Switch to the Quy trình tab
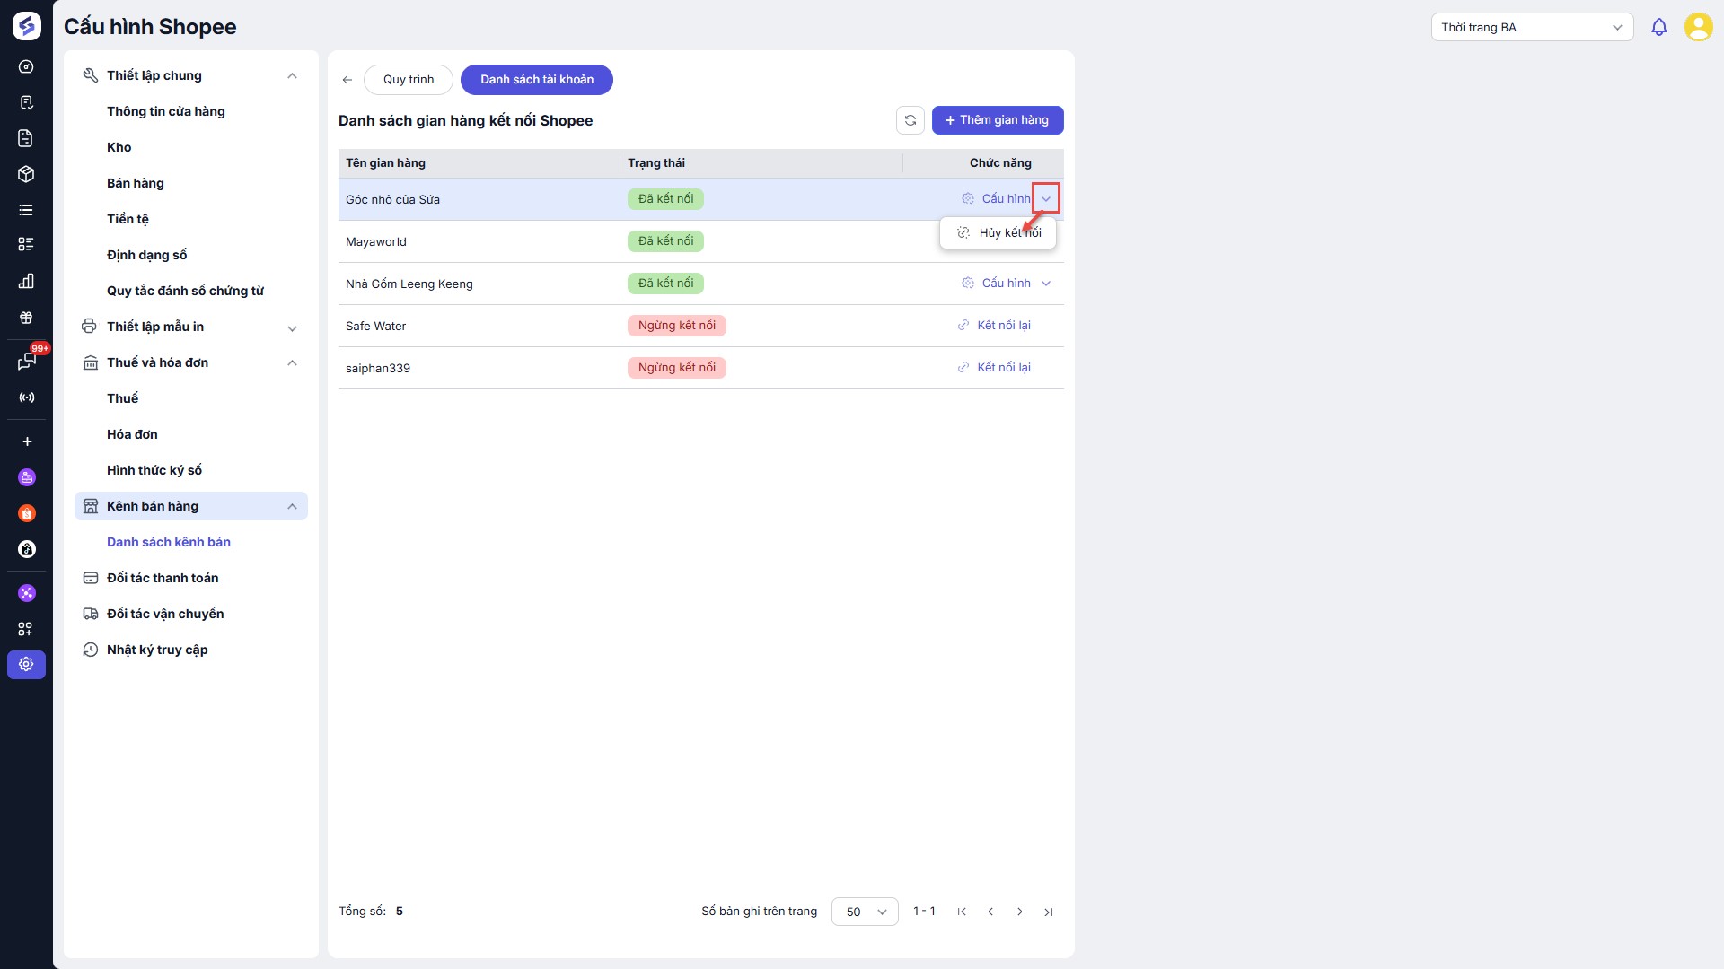Screen dimensions: 1724x969 click(408, 80)
